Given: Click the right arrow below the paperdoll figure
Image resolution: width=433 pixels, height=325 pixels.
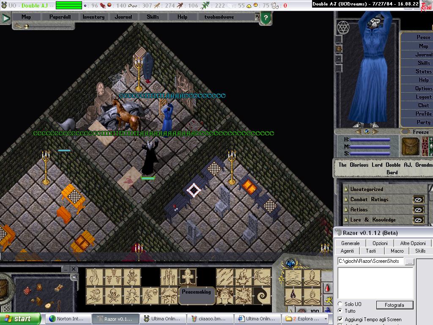Looking at the screenshot, I should click(x=375, y=132).
